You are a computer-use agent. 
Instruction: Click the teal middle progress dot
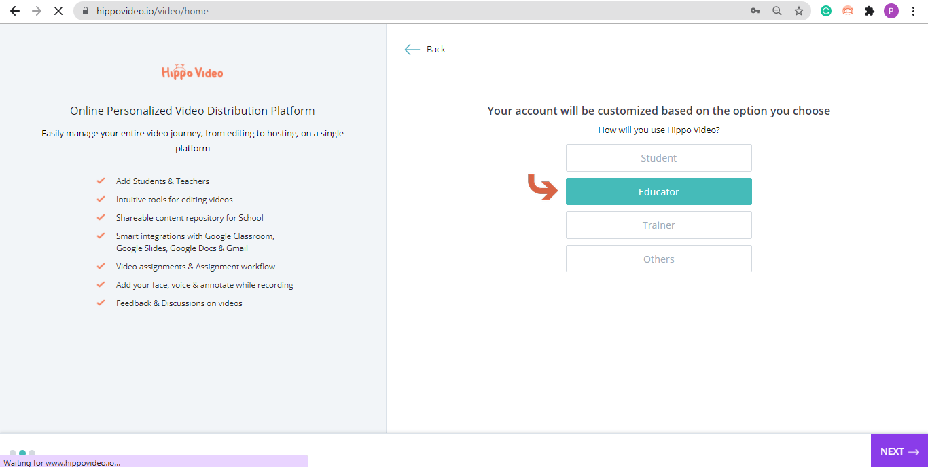tap(22, 453)
